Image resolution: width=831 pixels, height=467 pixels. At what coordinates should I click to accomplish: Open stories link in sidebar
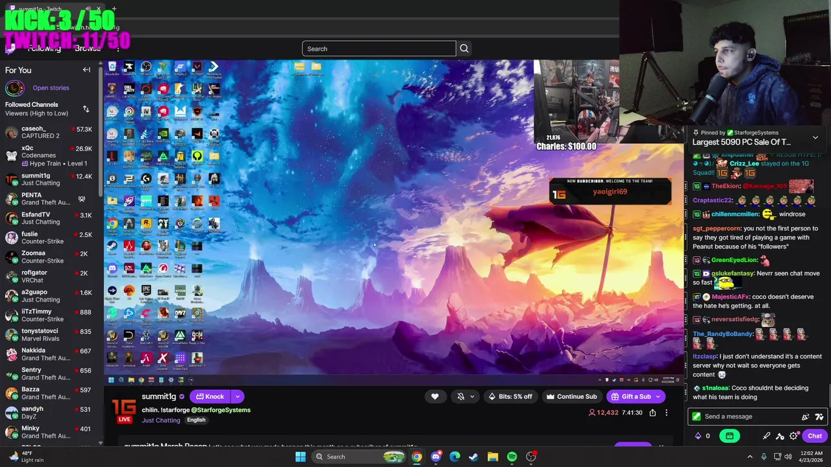click(51, 88)
